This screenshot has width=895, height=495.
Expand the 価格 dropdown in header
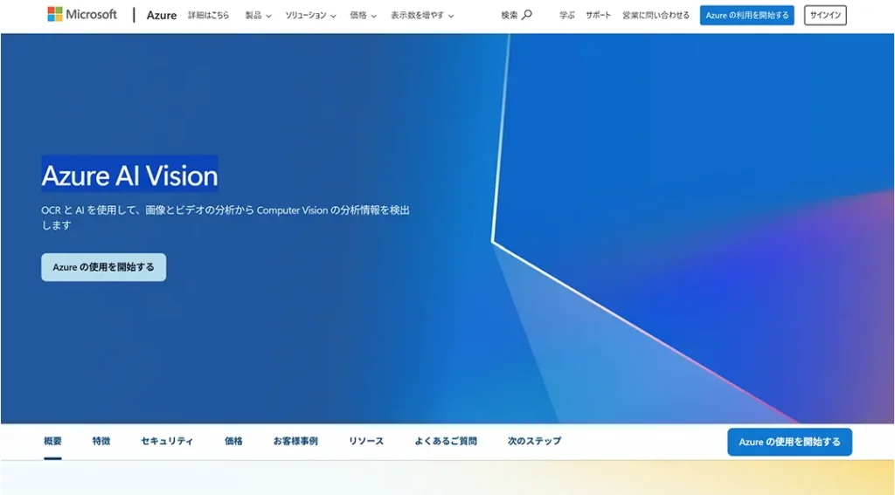tap(363, 16)
